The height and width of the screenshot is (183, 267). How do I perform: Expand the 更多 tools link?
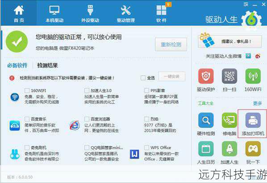point(257,103)
